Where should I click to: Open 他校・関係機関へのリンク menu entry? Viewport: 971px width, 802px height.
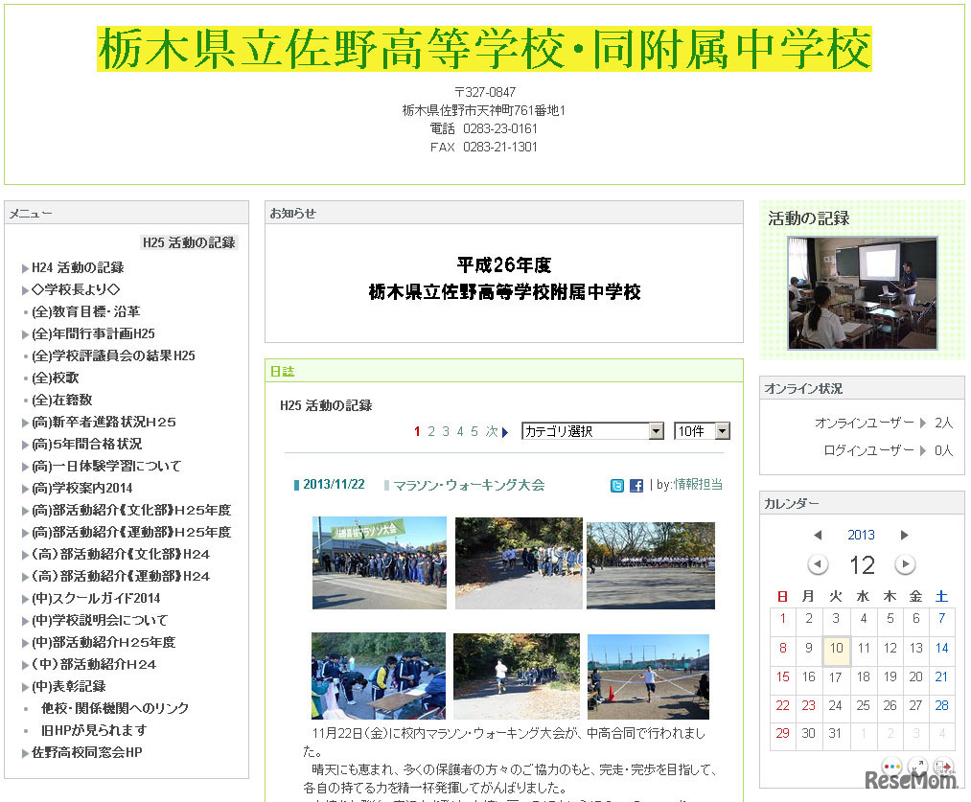click(x=115, y=708)
